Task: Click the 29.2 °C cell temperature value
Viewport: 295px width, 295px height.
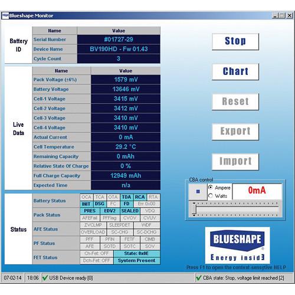Action: [x=126, y=147]
